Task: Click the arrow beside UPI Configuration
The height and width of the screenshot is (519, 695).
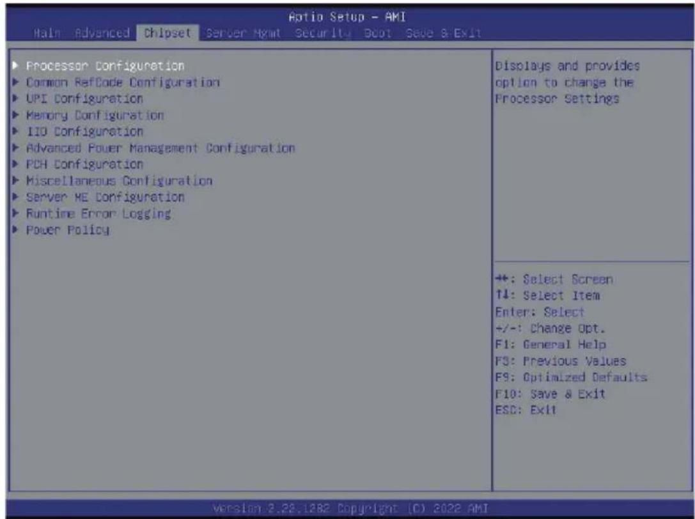Action: click(x=15, y=98)
